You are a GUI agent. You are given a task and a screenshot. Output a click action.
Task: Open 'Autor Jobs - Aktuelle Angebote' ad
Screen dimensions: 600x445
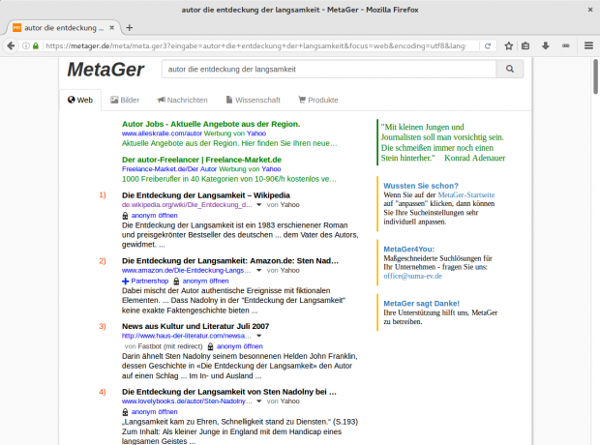point(211,124)
